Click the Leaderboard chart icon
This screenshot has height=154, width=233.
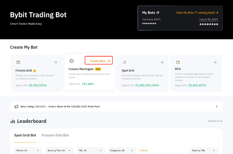point(13,121)
